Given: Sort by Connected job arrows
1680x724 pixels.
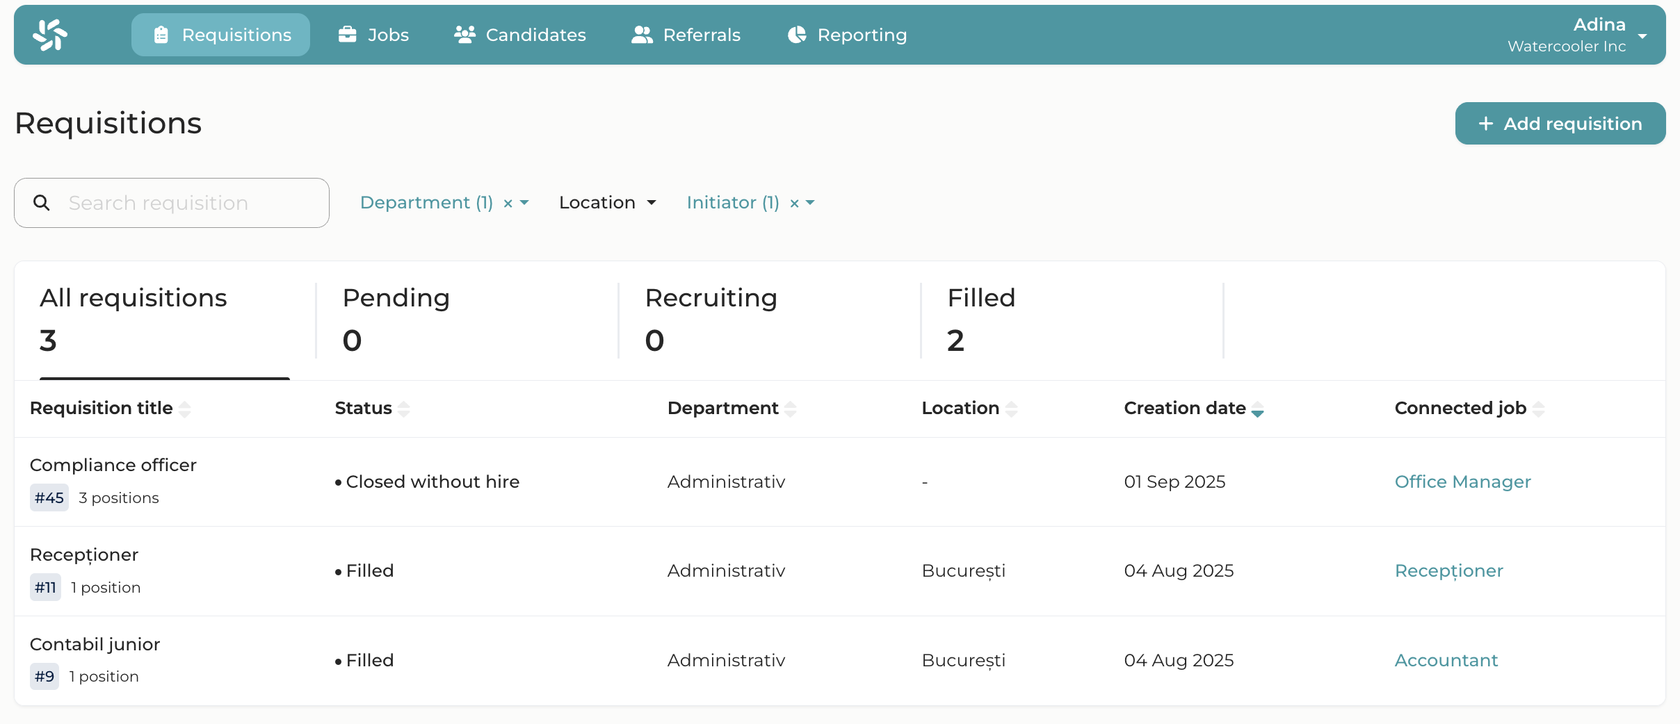Looking at the screenshot, I should [1539, 409].
